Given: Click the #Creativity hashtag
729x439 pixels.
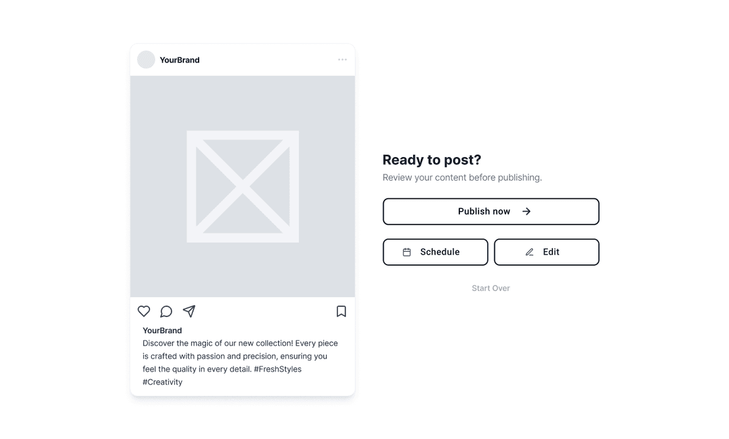Looking at the screenshot, I should click(x=162, y=382).
